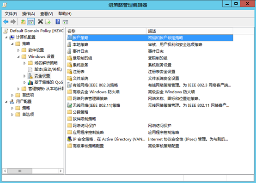Click the 计算机配置 computer icon in tree
Image resolution: width=256 pixels, height=183 pixels.
point(12,37)
